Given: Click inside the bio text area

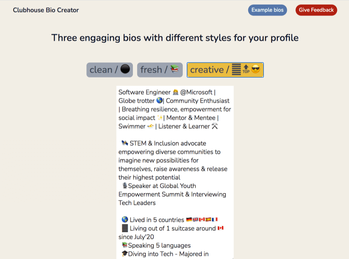Looking at the screenshot, I should point(175,172).
